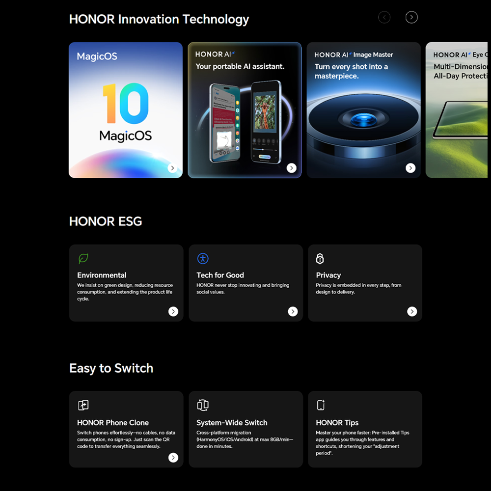Expand the Privacy card arrow
Image resolution: width=491 pixels, height=491 pixels.
click(412, 311)
